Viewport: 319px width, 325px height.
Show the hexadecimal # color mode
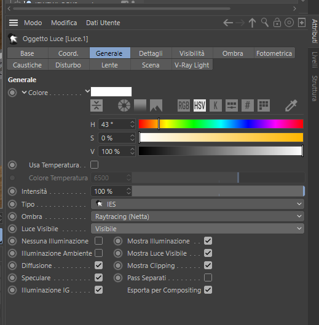coord(248,105)
